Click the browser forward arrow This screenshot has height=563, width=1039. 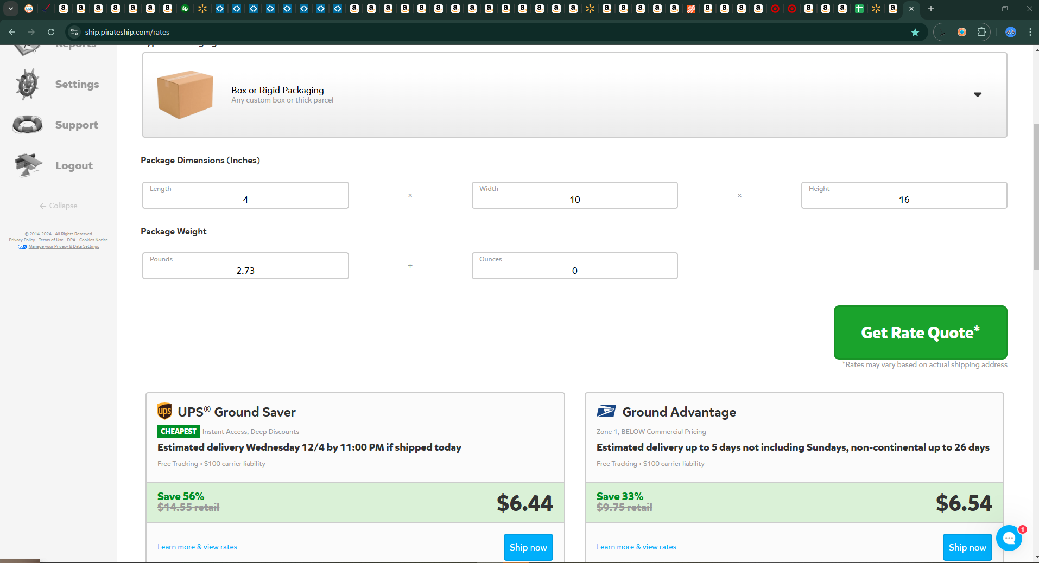pos(31,32)
